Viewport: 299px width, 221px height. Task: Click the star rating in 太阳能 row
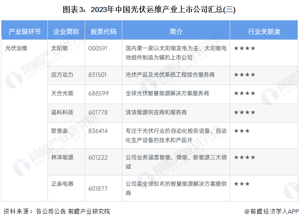coord(245,48)
